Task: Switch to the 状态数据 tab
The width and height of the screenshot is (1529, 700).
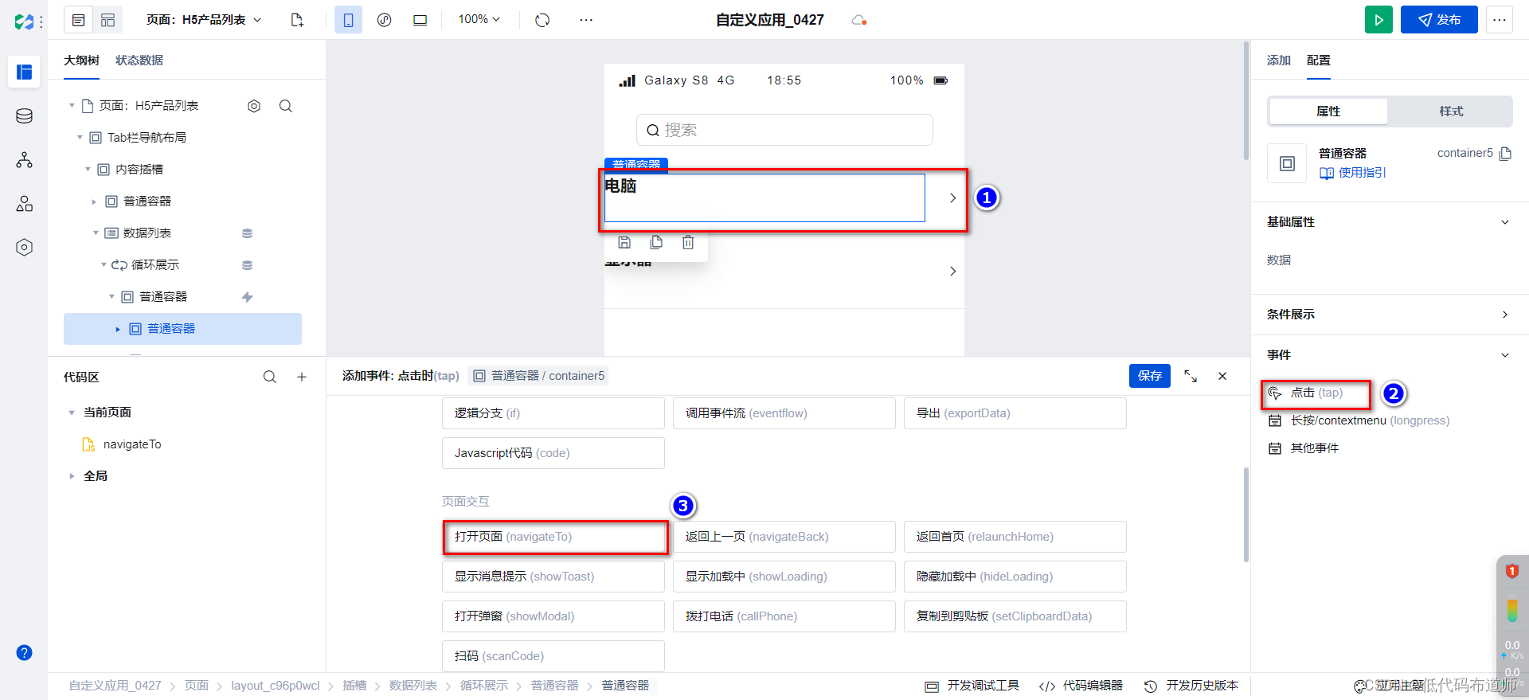Action: (x=139, y=61)
